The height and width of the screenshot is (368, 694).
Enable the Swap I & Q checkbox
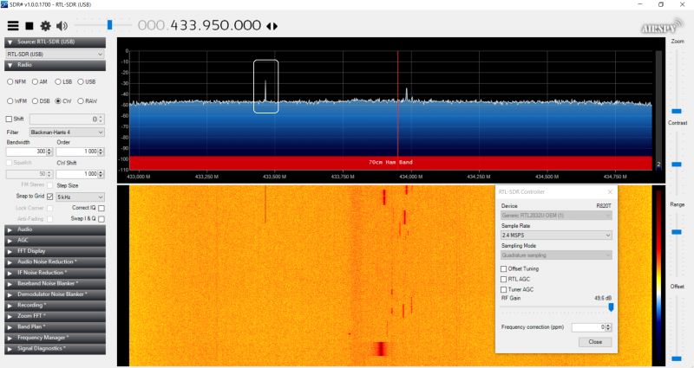coord(101,219)
